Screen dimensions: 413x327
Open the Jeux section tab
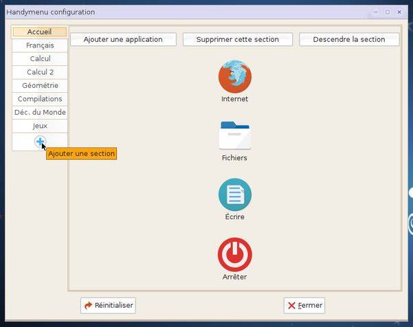click(40, 126)
